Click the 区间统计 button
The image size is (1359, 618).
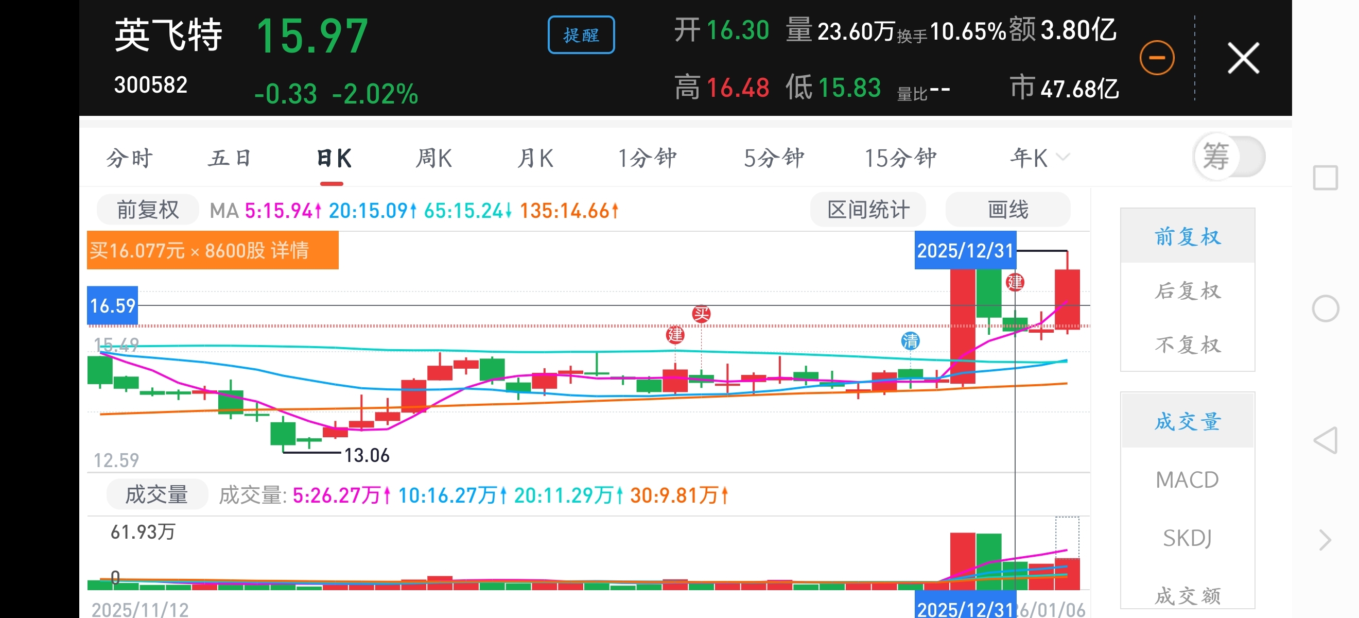tap(868, 210)
